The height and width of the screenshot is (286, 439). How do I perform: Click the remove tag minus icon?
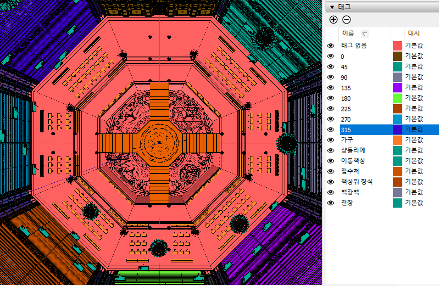(346, 20)
